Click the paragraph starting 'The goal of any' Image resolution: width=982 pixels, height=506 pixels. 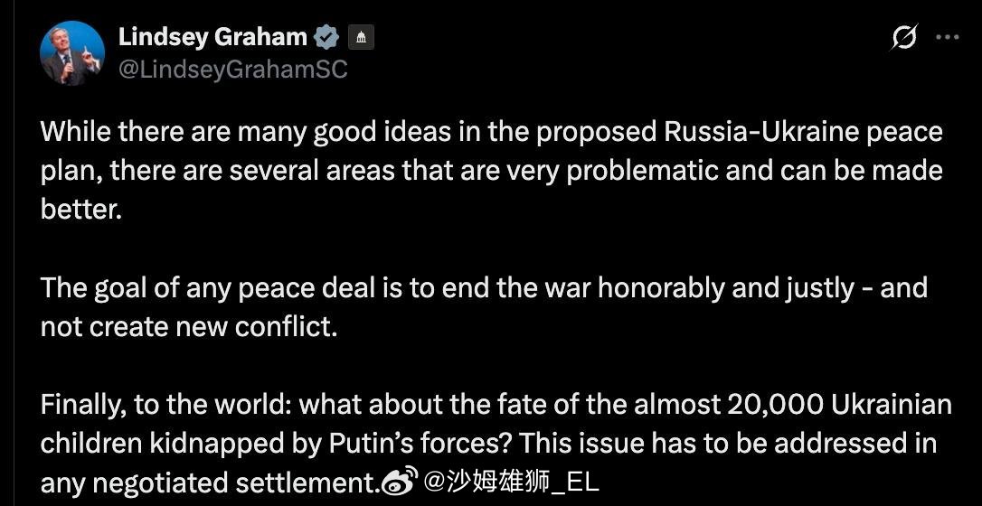(x=484, y=306)
